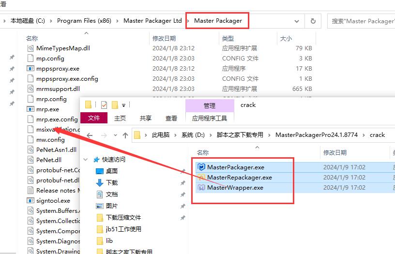Select the PeNet.Asn1.dll file
The image size is (395, 254).
click(x=56, y=150)
